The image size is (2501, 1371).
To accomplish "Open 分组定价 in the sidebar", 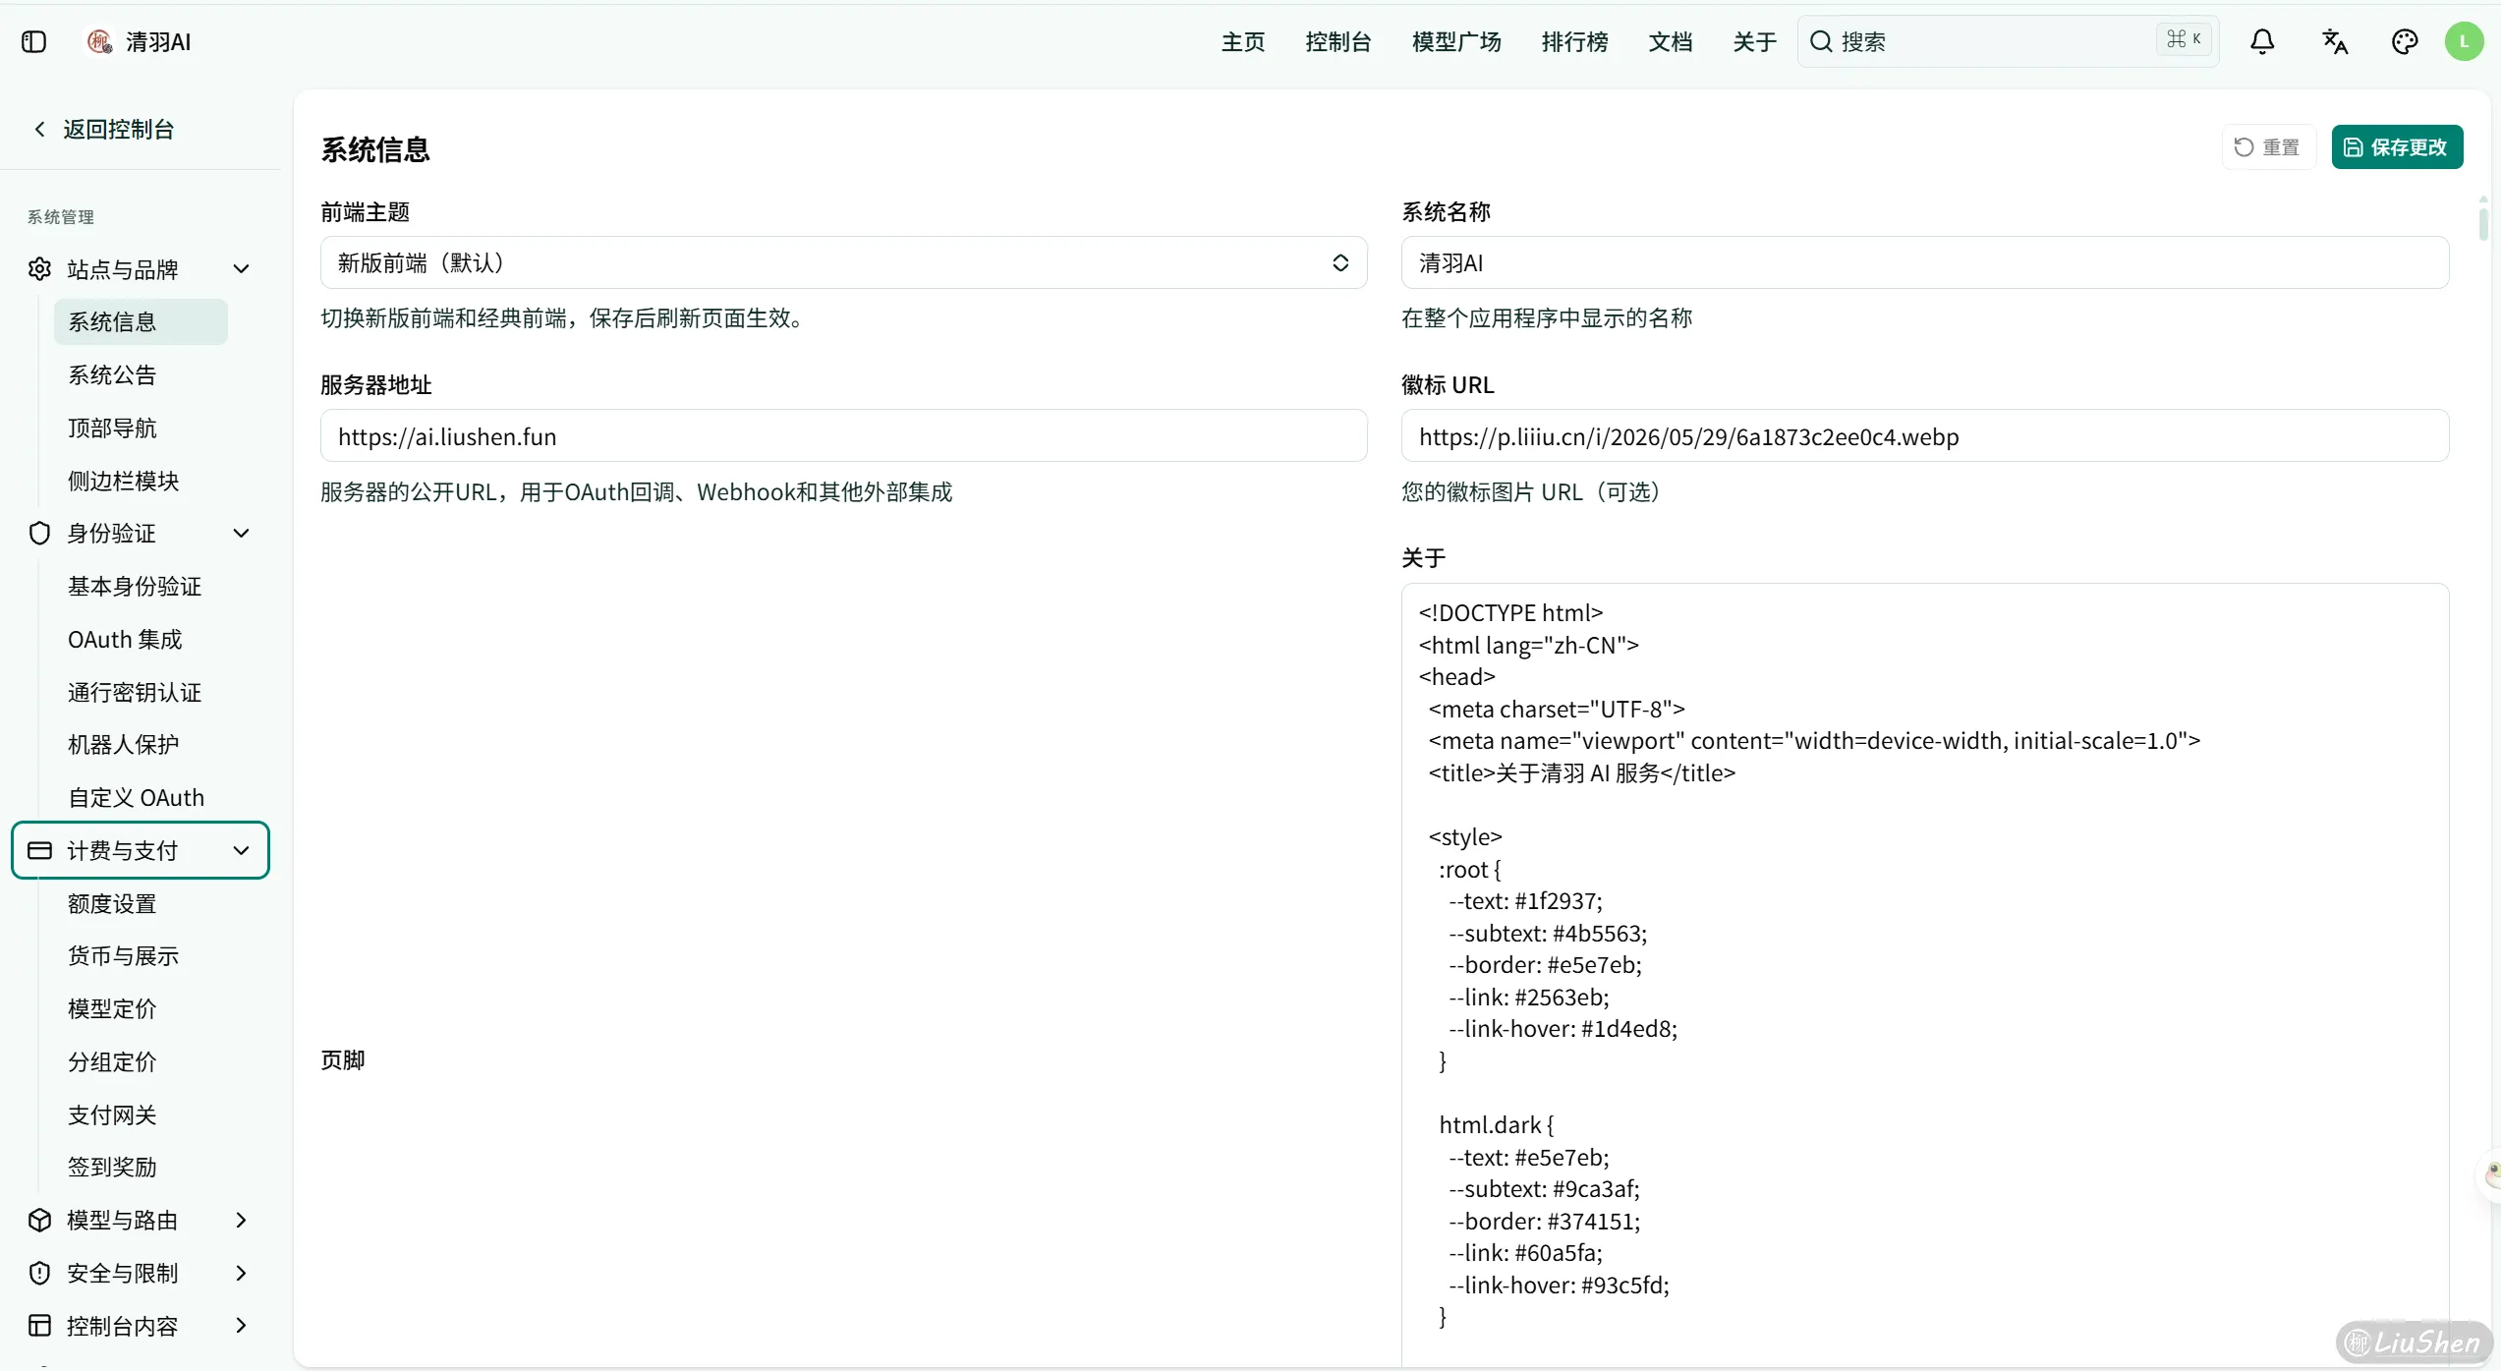I will [x=112, y=1061].
